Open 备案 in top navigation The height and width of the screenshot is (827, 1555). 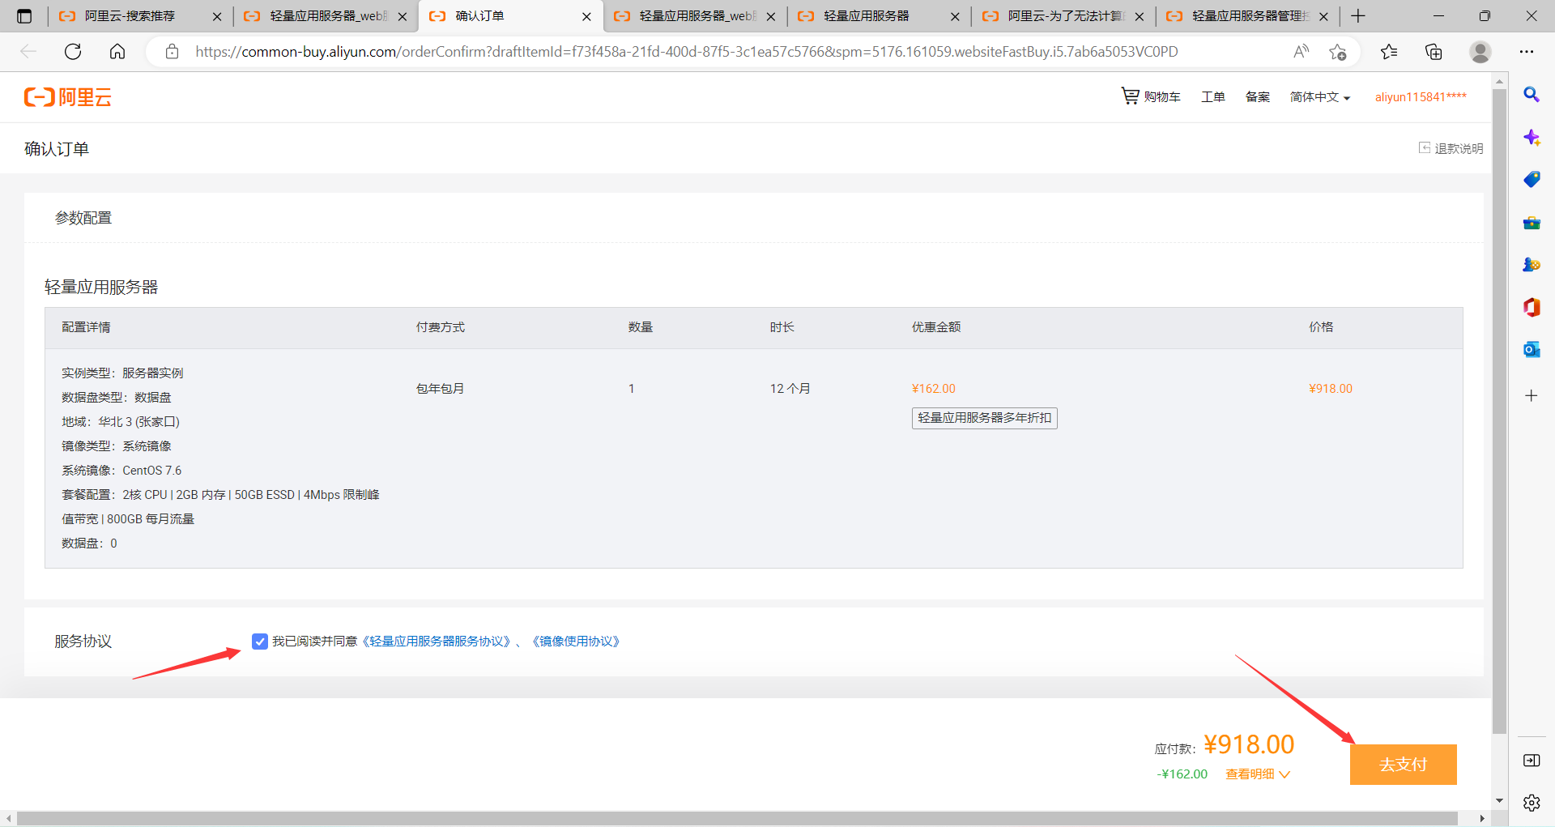click(1257, 97)
